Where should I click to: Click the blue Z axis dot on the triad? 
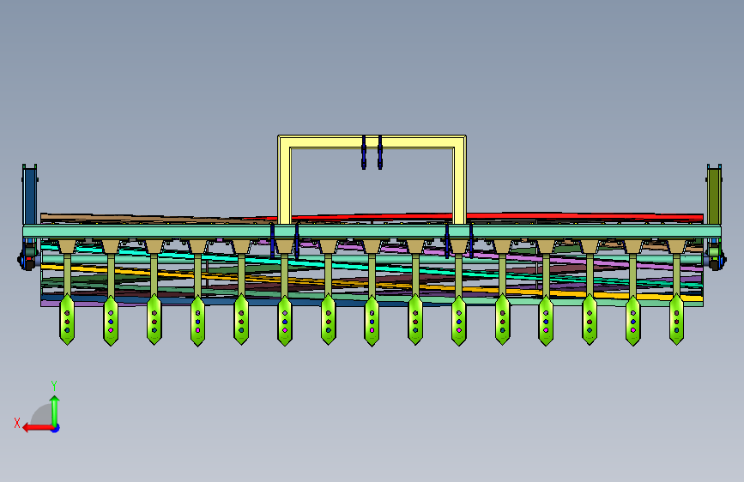(56, 428)
